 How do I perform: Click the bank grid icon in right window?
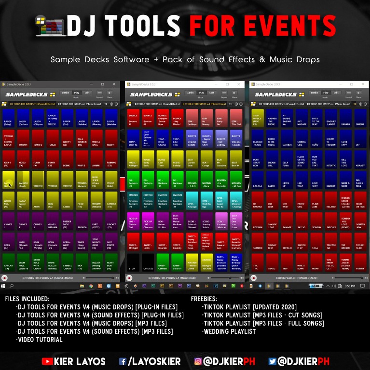[253, 104]
